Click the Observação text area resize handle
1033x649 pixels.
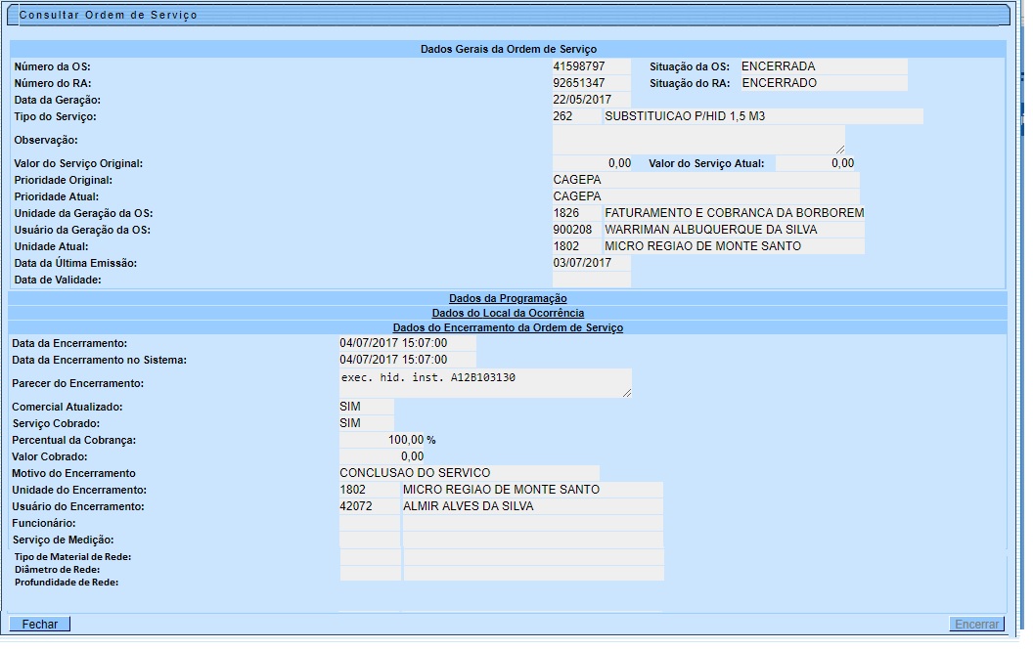(x=839, y=149)
